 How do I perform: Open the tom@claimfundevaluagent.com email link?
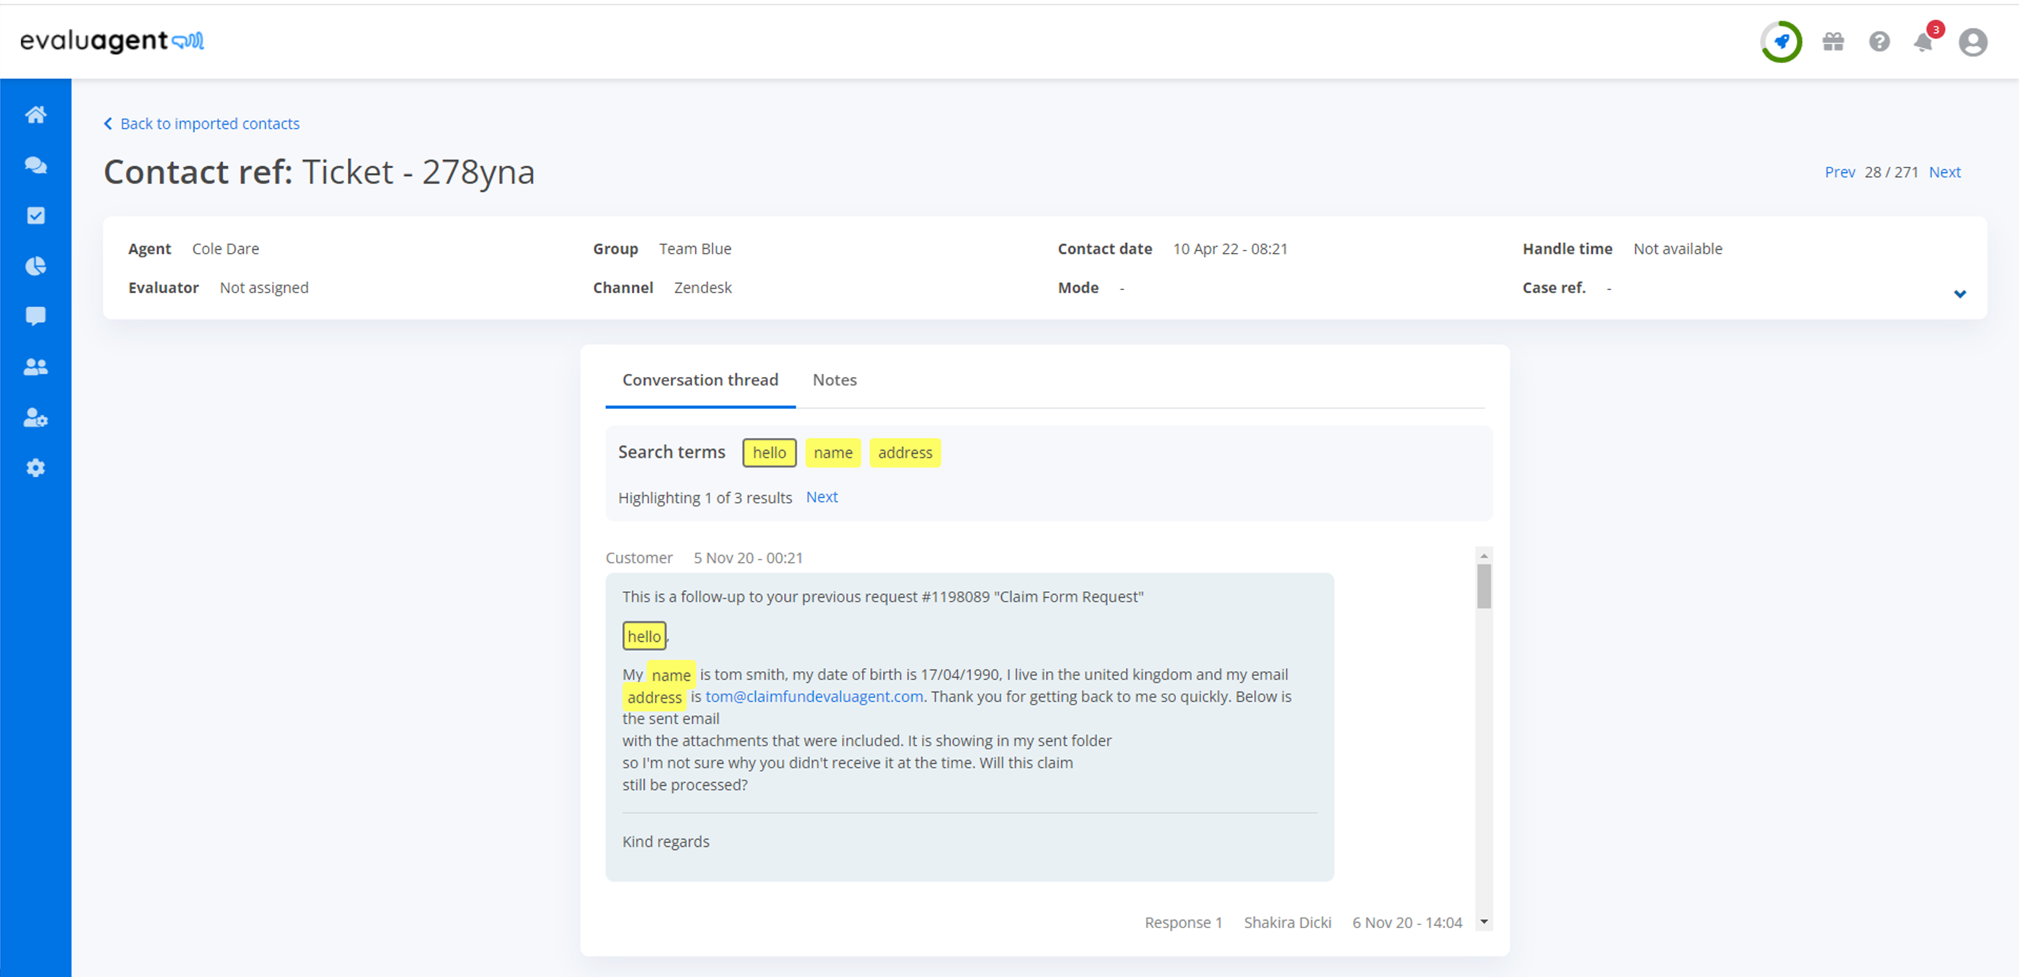(815, 696)
